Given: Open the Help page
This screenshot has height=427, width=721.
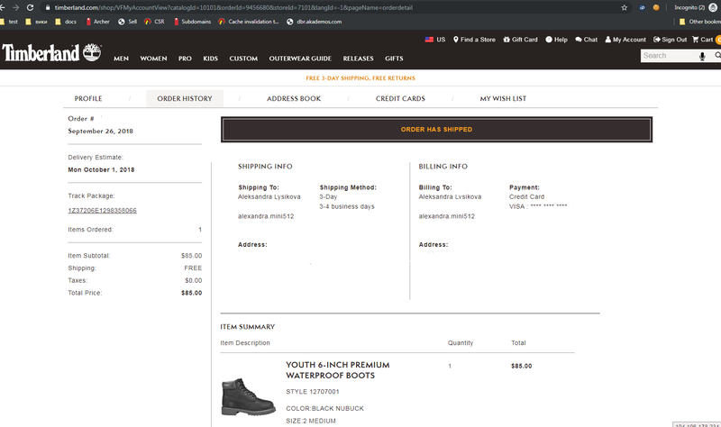Looking at the screenshot, I should click(x=556, y=40).
